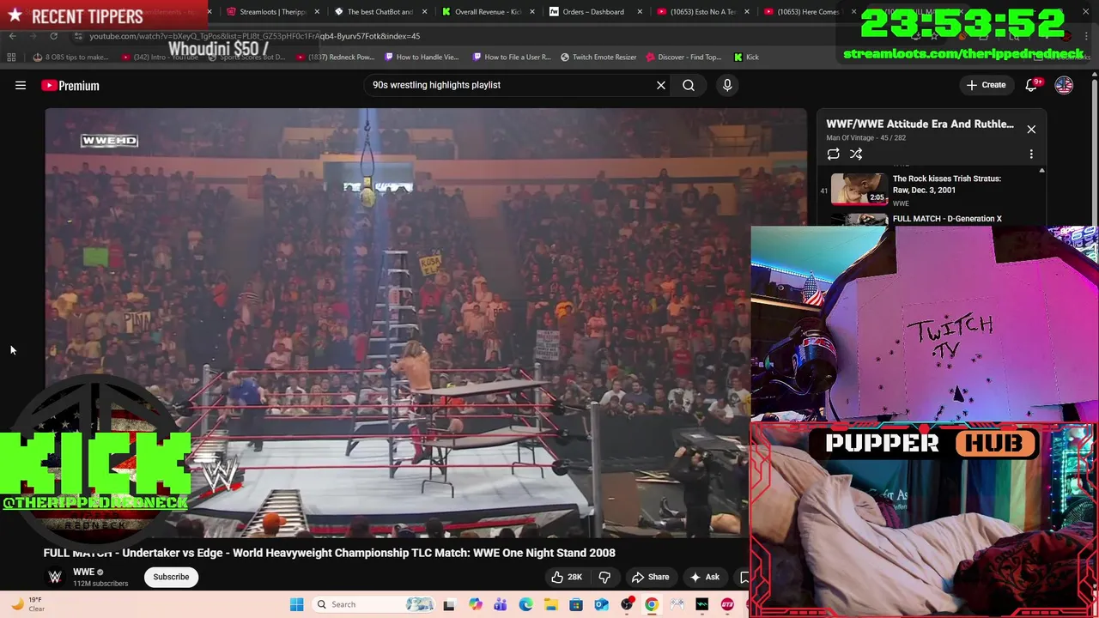The width and height of the screenshot is (1099, 618).
Task: Switch to Esto No A Ter YouTube tab
Action: pyautogui.click(x=701, y=12)
